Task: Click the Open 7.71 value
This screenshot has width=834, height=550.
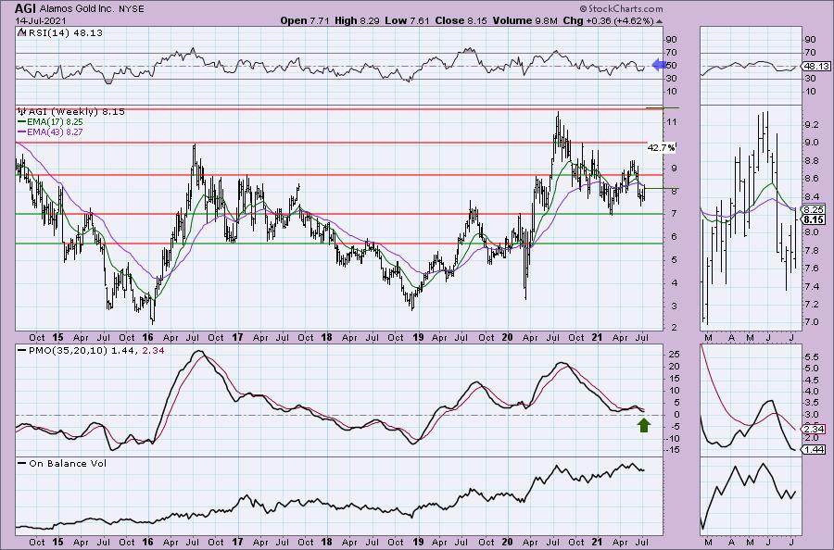Action: click(305, 20)
